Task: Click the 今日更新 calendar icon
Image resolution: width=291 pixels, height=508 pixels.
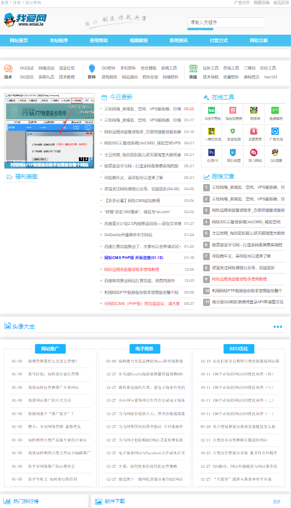Action: [x=104, y=97]
